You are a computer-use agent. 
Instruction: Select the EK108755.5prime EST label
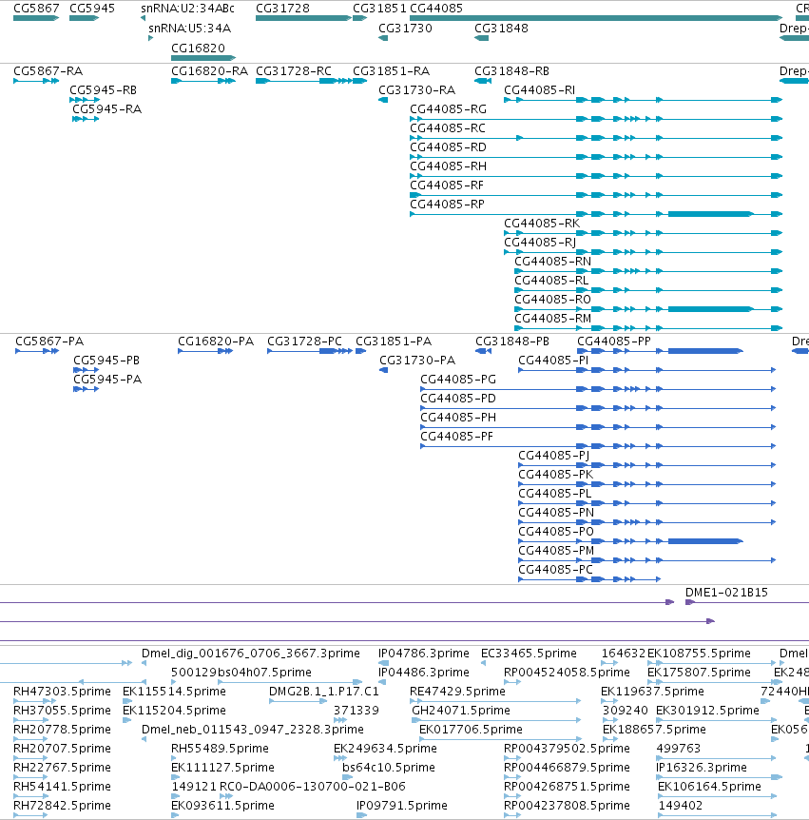tap(700, 654)
